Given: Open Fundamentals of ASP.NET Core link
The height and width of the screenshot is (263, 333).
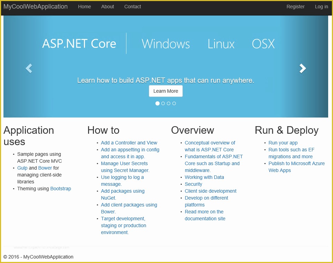Looking at the screenshot, I should tap(213, 163).
